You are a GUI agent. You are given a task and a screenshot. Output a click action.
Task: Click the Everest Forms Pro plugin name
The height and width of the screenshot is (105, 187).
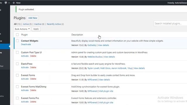click(30, 98)
